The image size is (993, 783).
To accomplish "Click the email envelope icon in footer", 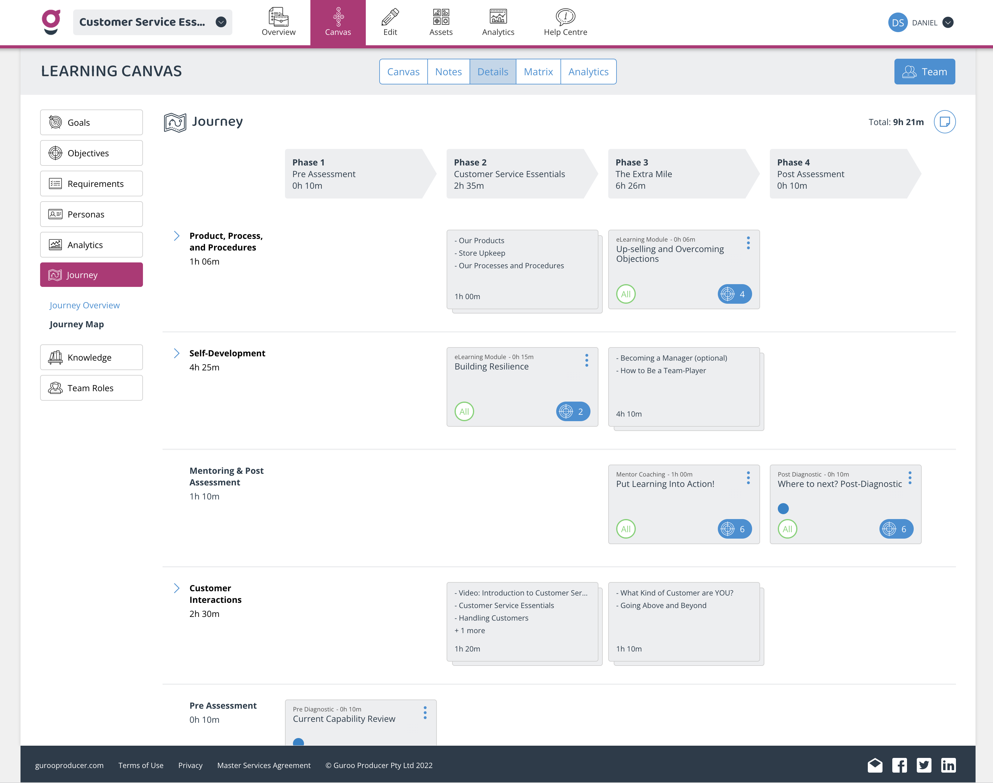I will 875,765.
